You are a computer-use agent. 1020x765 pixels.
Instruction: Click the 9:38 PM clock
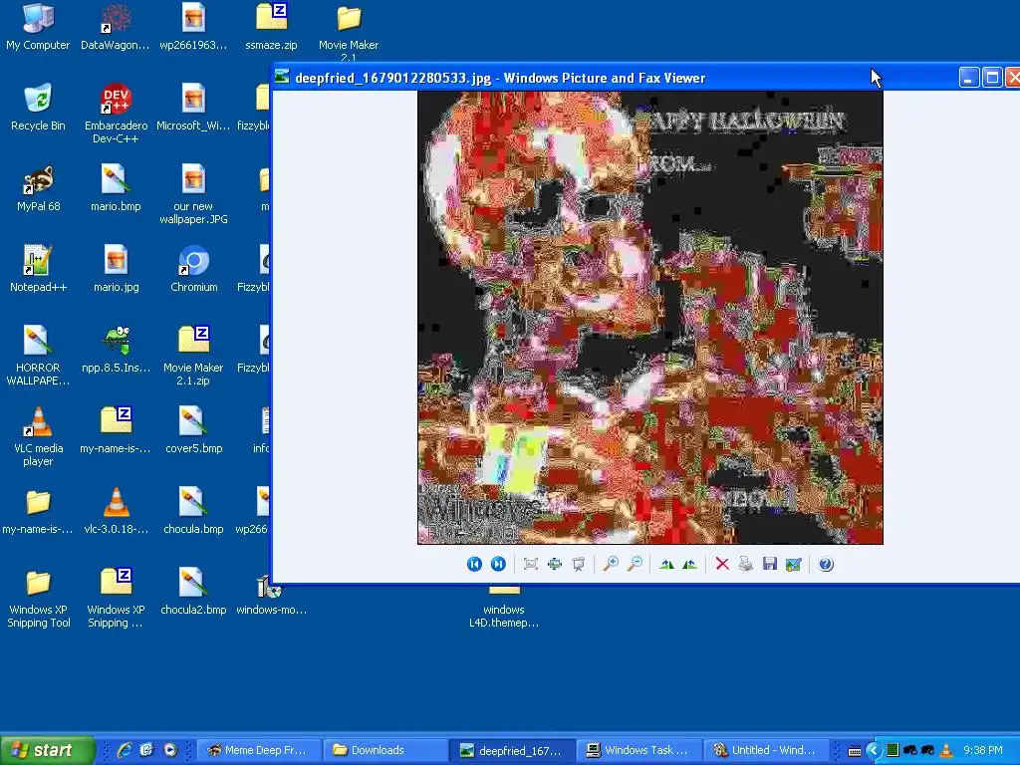pyautogui.click(x=983, y=750)
